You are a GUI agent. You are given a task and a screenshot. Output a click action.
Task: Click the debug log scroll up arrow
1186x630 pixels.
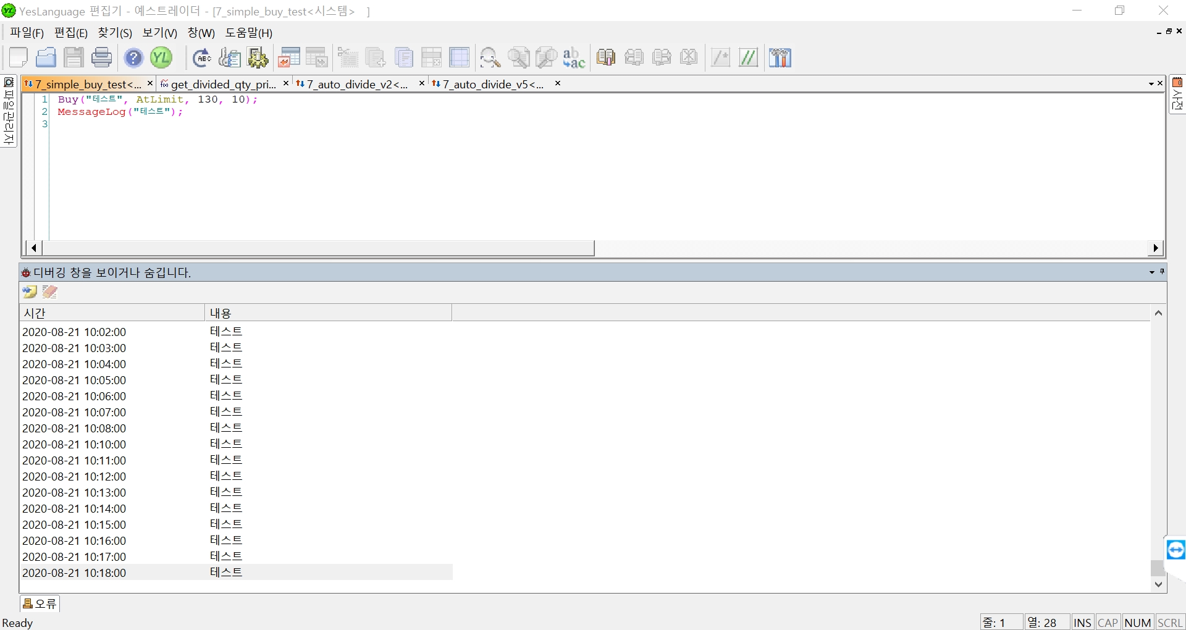(1158, 313)
